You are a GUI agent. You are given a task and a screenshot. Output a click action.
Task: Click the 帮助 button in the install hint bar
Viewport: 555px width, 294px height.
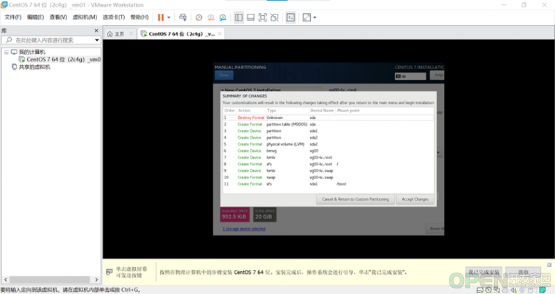523,272
